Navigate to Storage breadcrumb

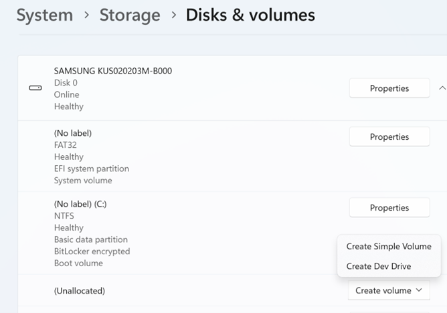(x=130, y=15)
